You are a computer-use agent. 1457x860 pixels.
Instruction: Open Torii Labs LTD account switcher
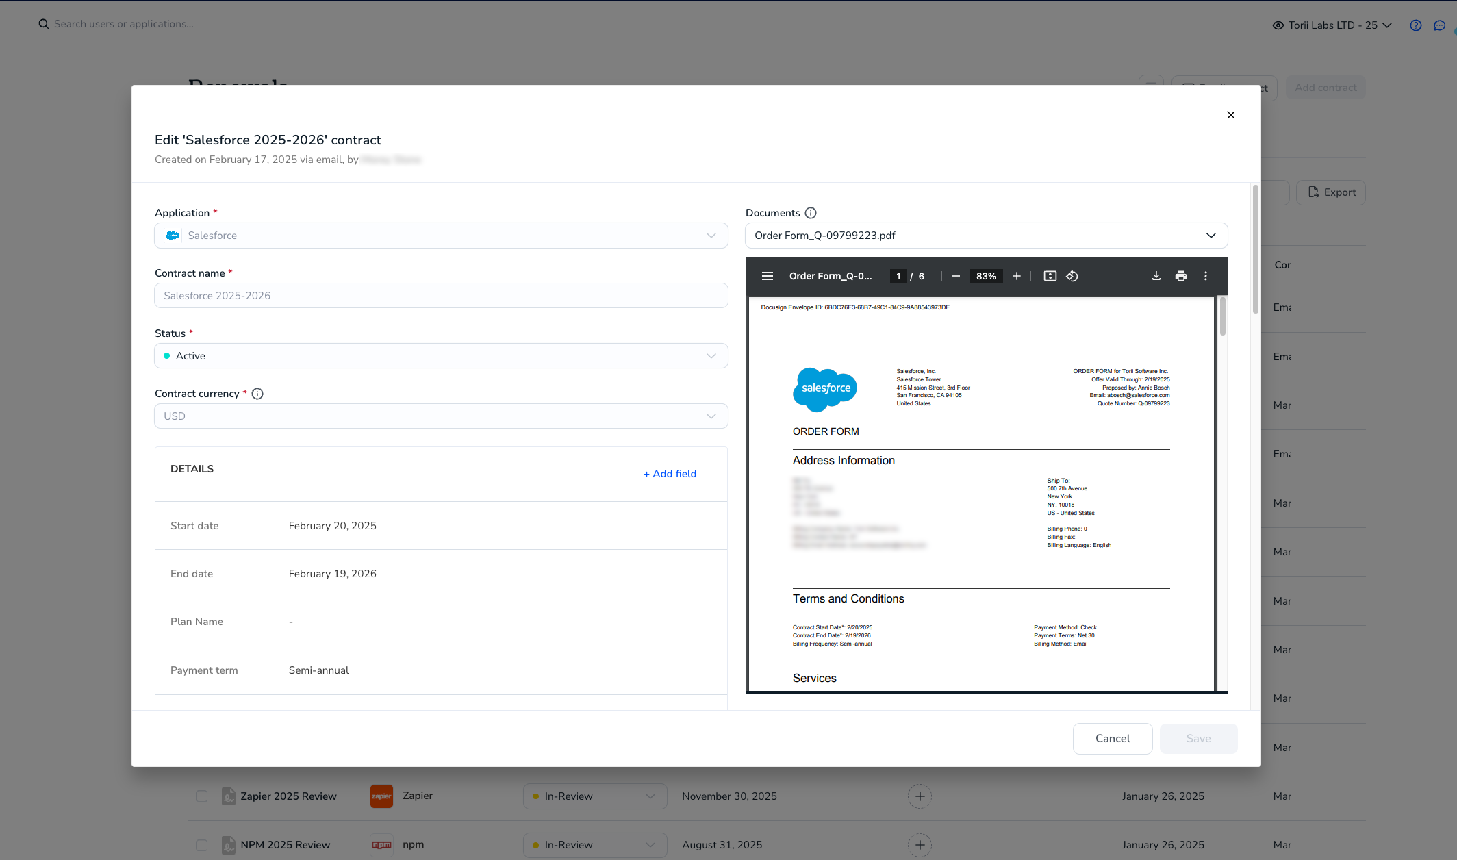point(1332,25)
